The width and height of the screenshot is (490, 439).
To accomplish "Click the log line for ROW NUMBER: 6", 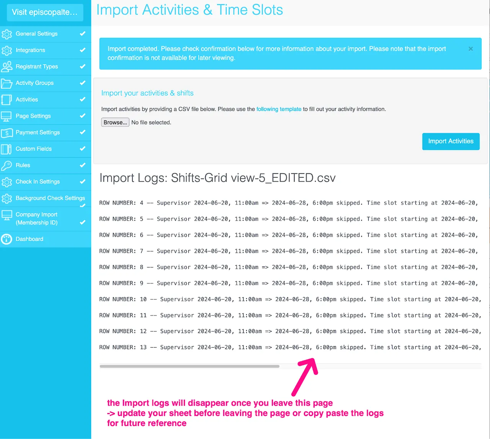I will [x=289, y=235].
